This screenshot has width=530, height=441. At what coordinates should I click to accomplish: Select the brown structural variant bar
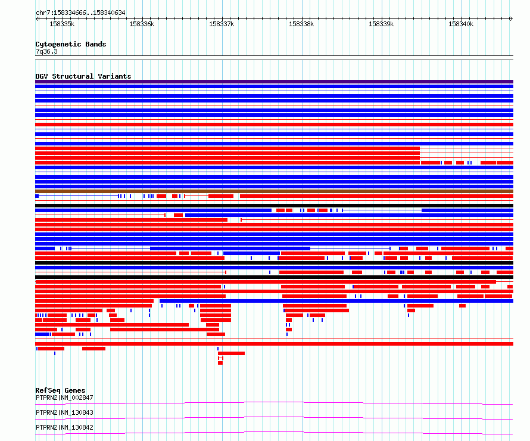tap(274, 191)
